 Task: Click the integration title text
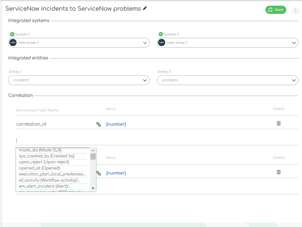(73, 9)
